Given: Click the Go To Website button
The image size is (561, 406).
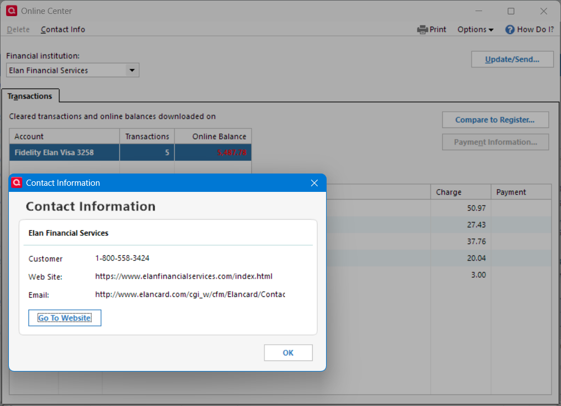Looking at the screenshot, I should click(x=65, y=318).
